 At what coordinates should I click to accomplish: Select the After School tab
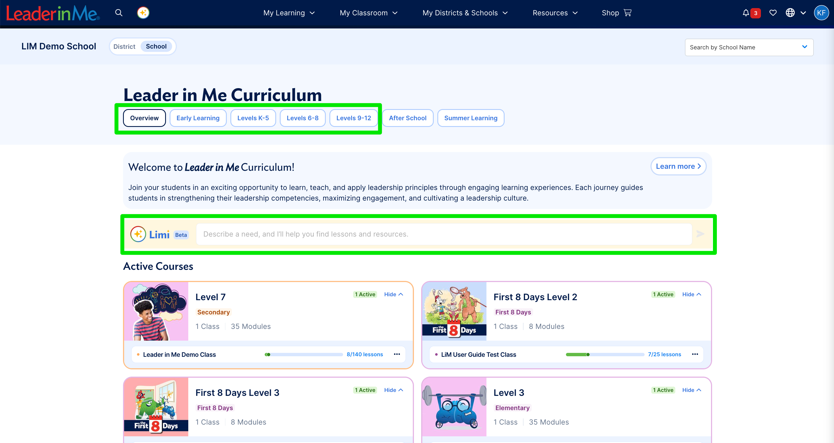click(408, 118)
